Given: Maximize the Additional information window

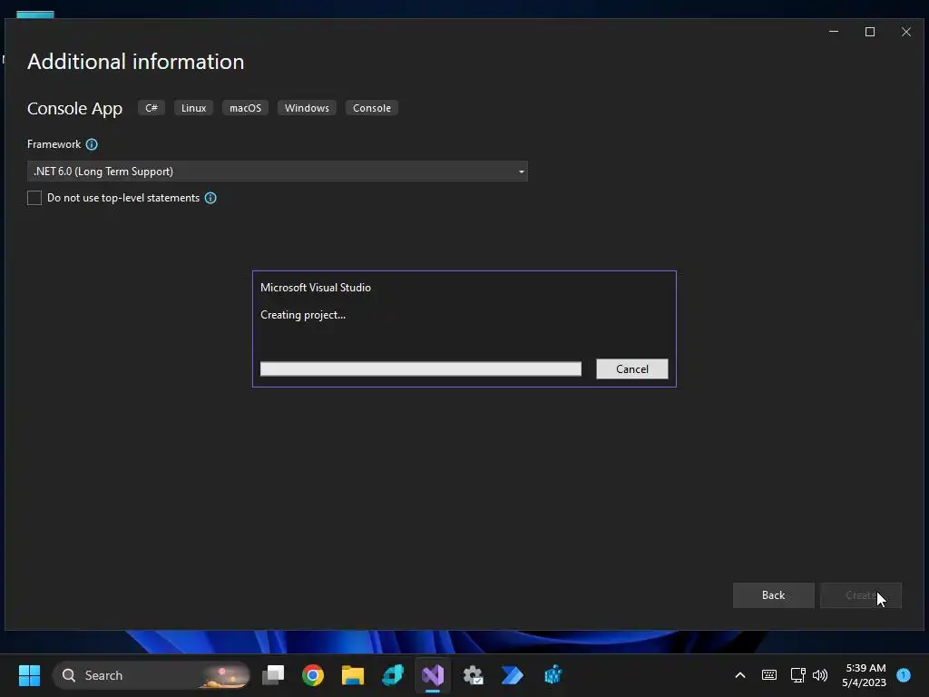Looking at the screenshot, I should tap(870, 32).
